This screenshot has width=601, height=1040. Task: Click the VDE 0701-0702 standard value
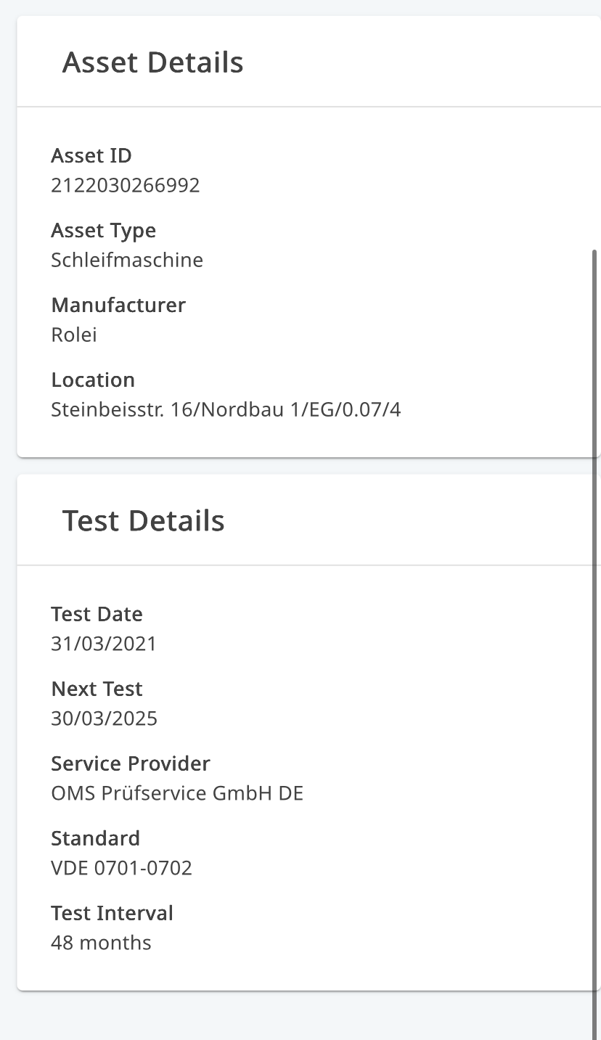point(121,868)
